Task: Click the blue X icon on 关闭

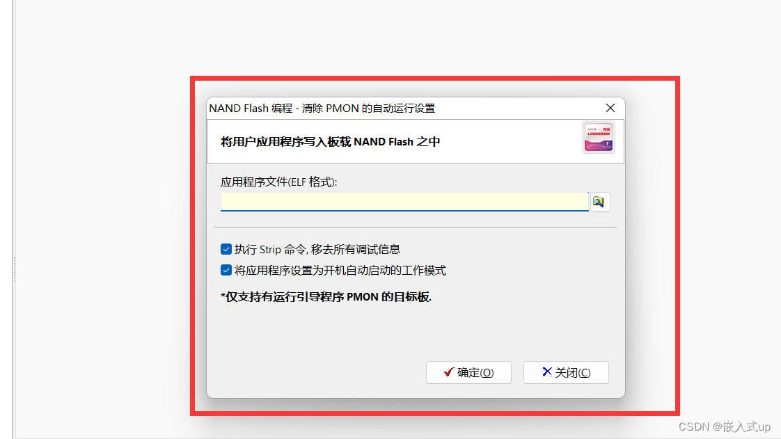Action: (547, 372)
